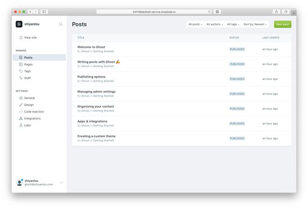This screenshot has height=208, width=308.
Task: Open Labs via flask icon
Action: click(21, 125)
